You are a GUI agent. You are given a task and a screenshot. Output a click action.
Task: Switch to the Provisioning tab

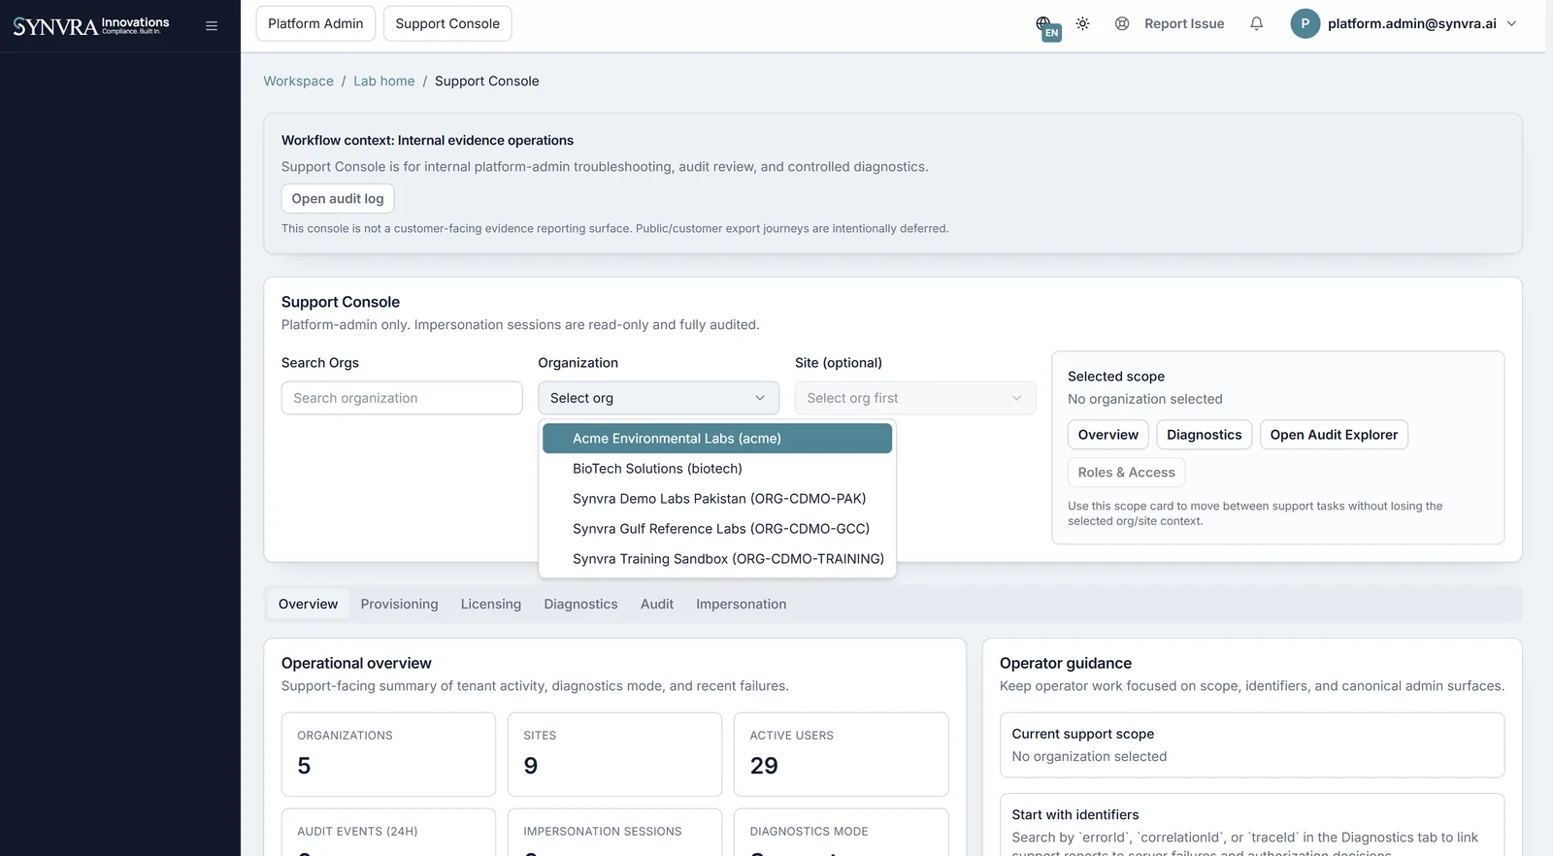(x=399, y=604)
